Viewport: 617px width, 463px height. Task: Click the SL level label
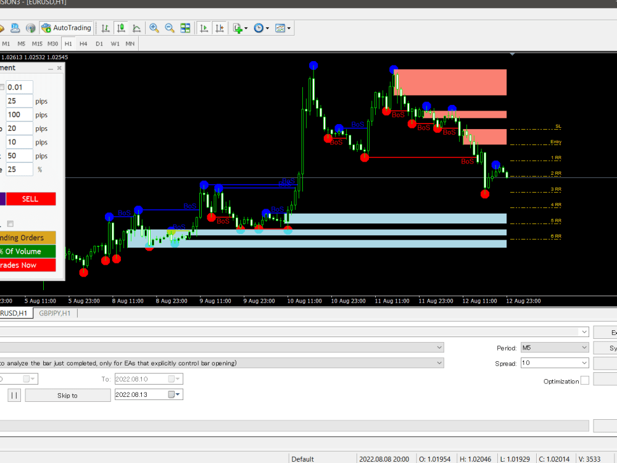558,127
